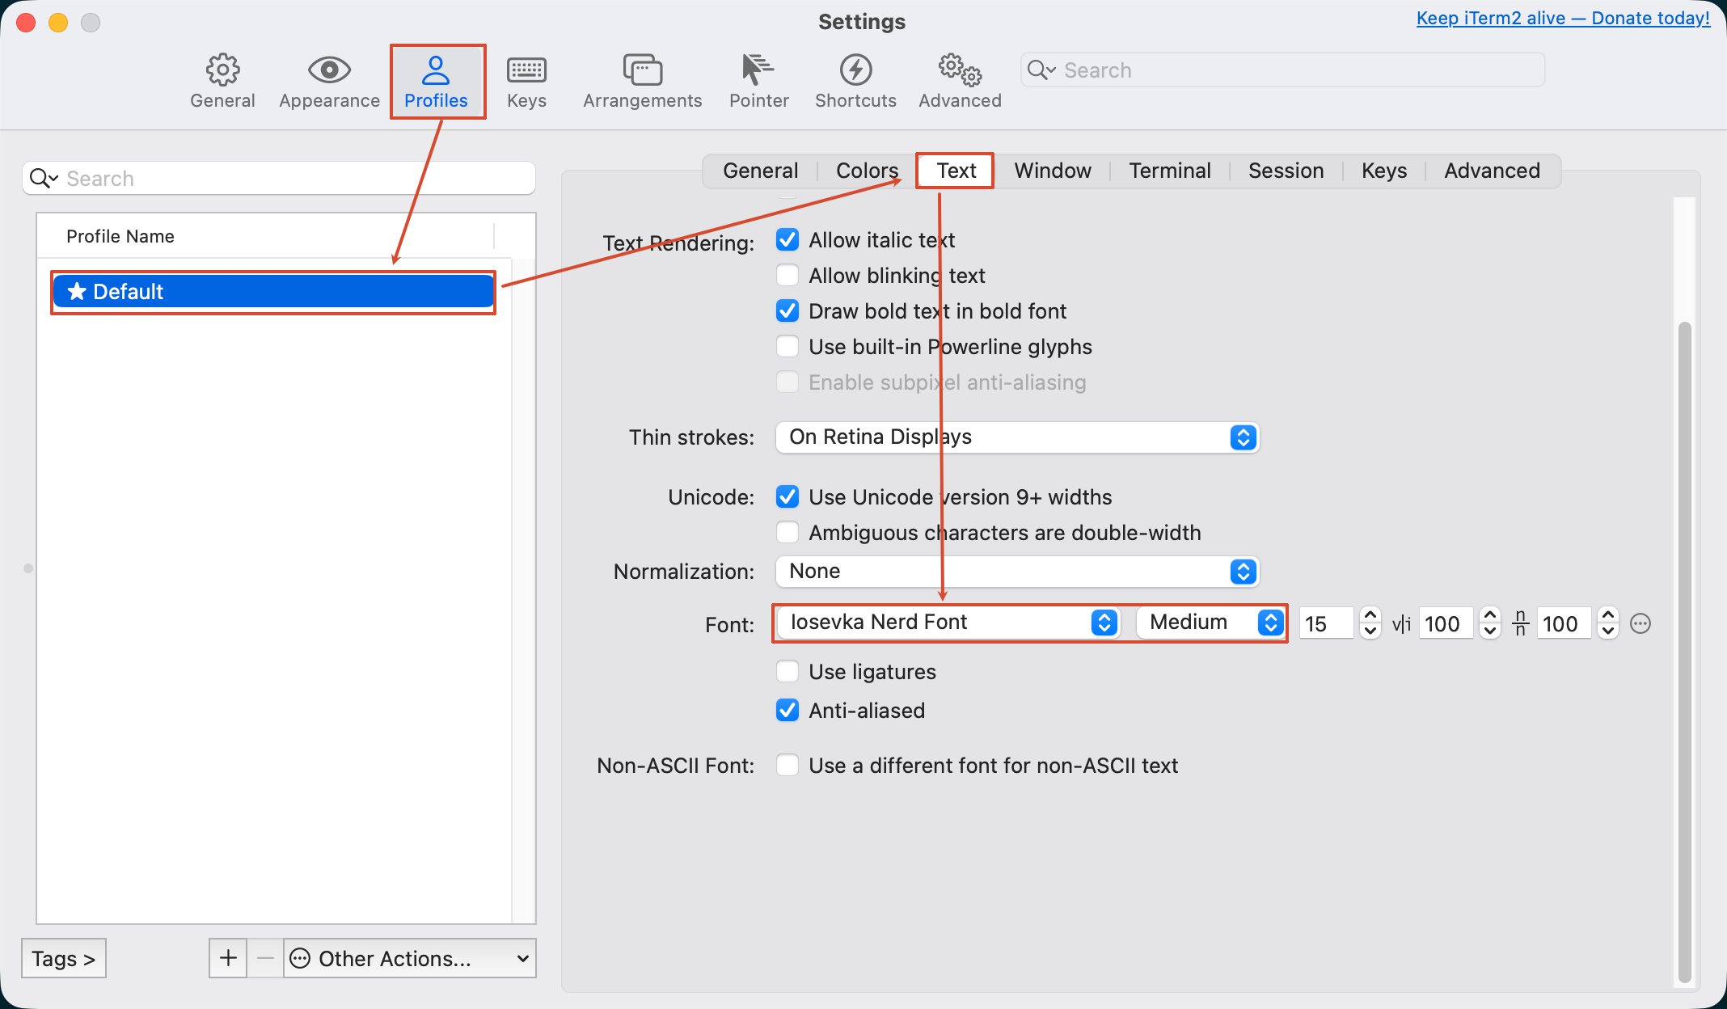Switch to the Window tab
The width and height of the screenshot is (1727, 1009).
click(1053, 171)
